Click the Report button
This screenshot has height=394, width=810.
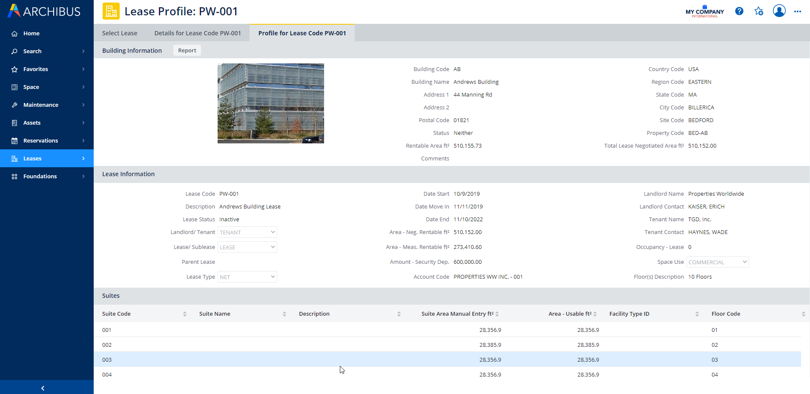(187, 50)
